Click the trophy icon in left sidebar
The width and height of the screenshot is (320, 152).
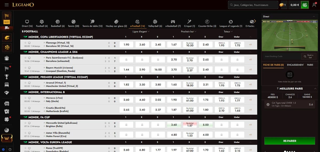[x=7, y=77]
